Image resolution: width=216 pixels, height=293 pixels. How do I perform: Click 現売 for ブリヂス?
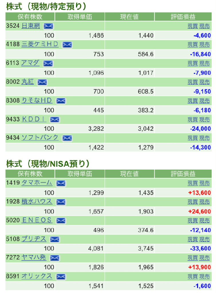coord(205,239)
